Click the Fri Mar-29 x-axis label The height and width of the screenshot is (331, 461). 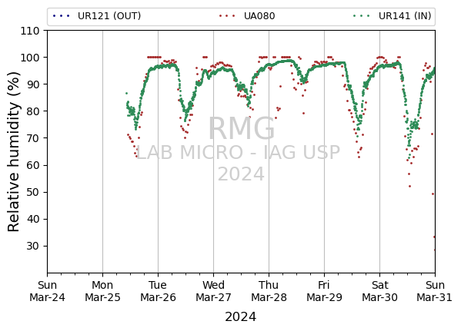(x=324, y=291)
